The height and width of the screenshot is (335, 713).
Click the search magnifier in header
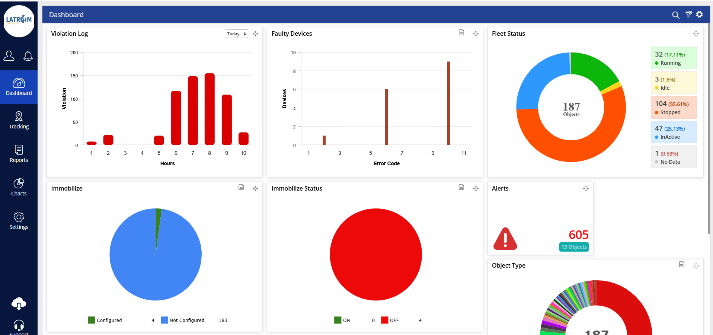coord(676,15)
